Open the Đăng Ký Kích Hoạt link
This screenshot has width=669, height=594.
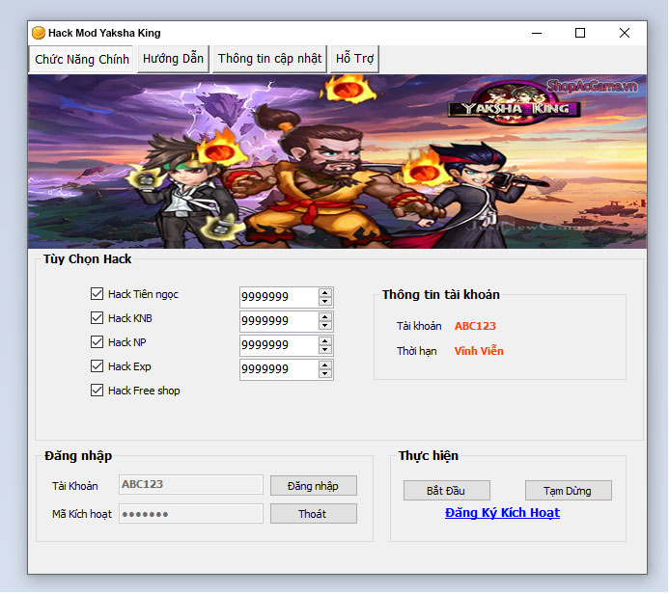tap(502, 513)
